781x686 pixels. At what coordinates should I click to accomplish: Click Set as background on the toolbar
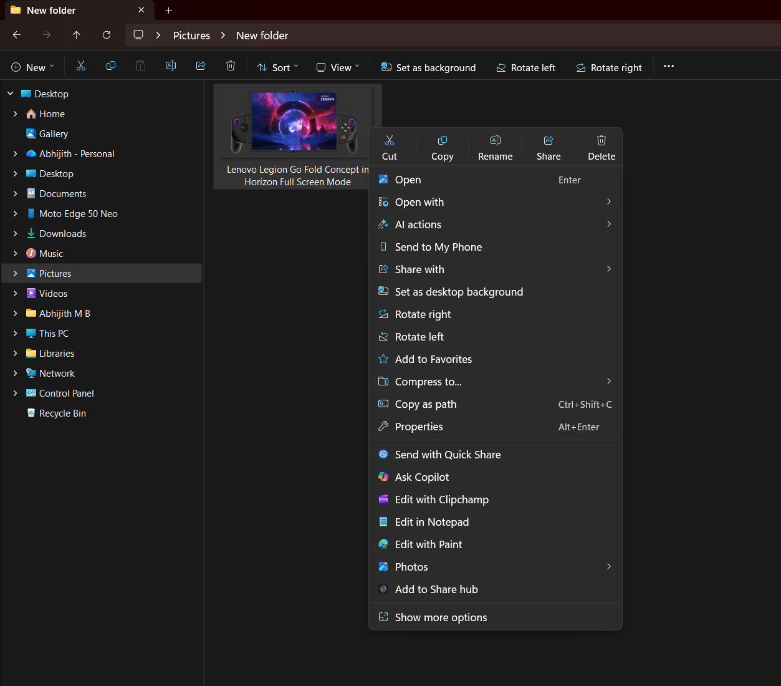[x=428, y=67]
